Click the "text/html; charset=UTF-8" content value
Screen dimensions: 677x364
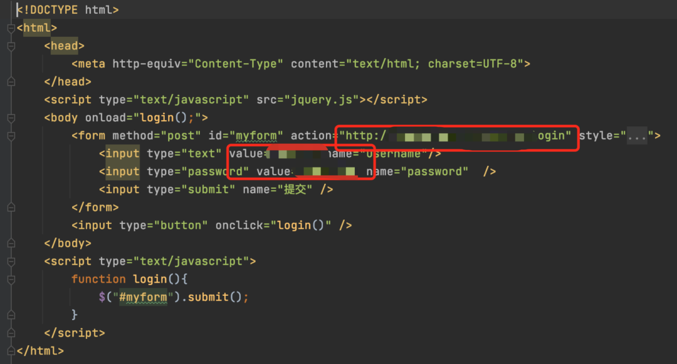pyautogui.click(x=435, y=64)
